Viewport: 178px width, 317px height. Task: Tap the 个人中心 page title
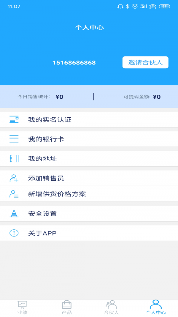[x=89, y=28]
